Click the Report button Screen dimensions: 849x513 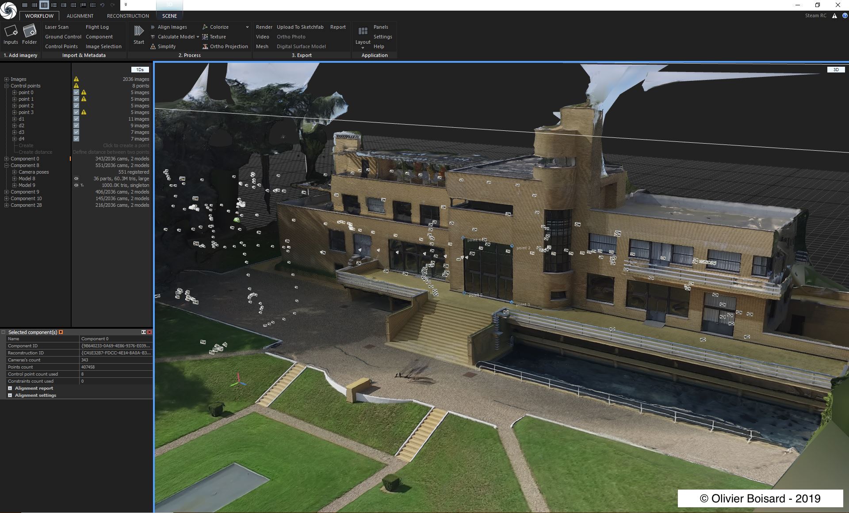338,27
